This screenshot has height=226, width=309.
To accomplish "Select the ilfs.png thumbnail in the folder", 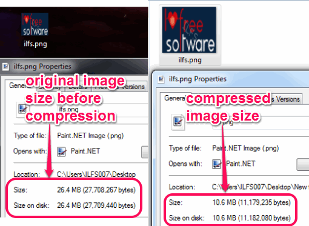I will [190, 35].
